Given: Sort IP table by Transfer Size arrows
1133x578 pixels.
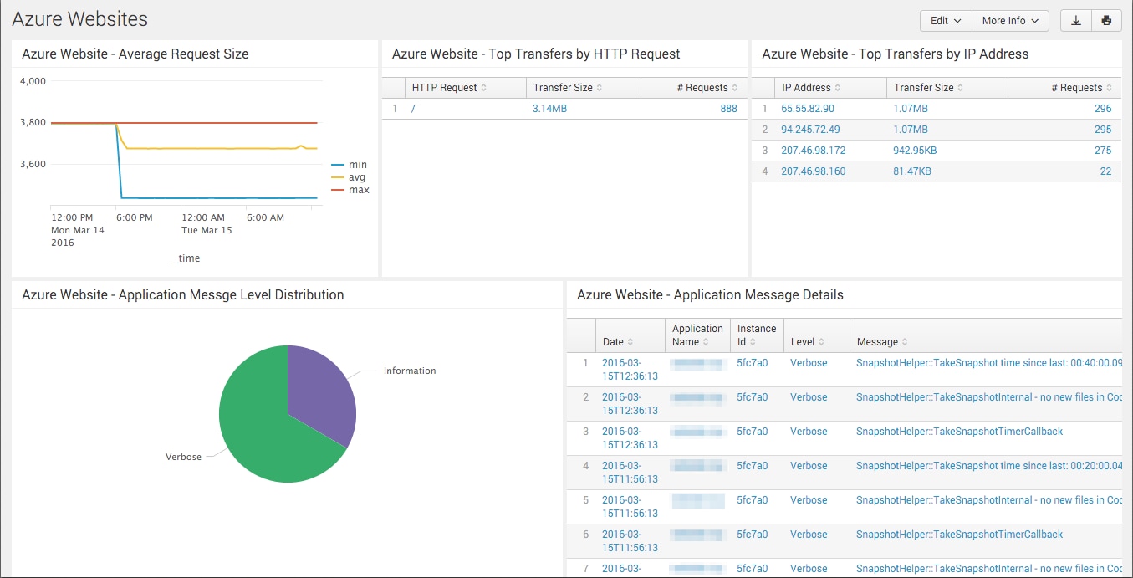Looking at the screenshot, I should 961,88.
